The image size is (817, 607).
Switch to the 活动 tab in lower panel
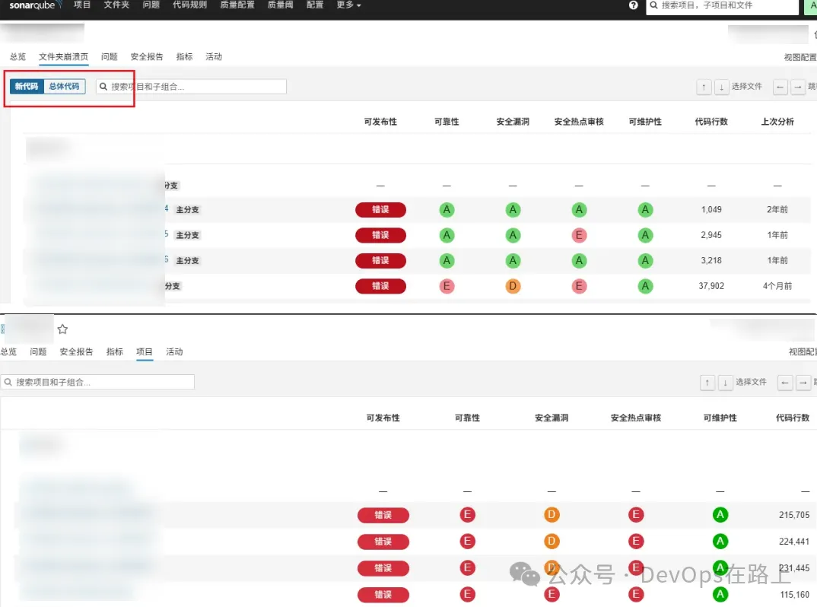click(x=174, y=352)
